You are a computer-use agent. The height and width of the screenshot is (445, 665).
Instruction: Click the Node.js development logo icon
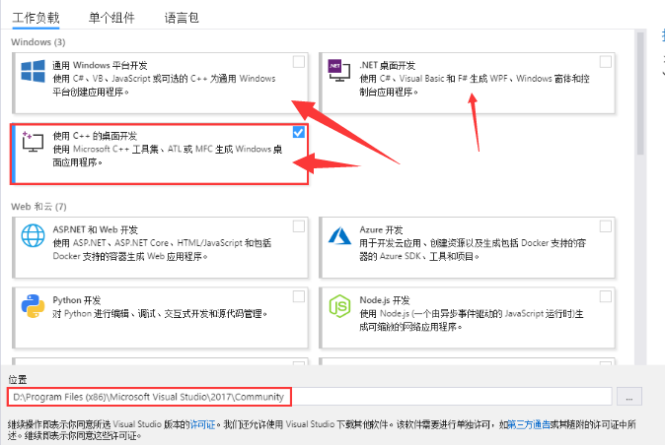pyautogui.click(x=339, y=306)
